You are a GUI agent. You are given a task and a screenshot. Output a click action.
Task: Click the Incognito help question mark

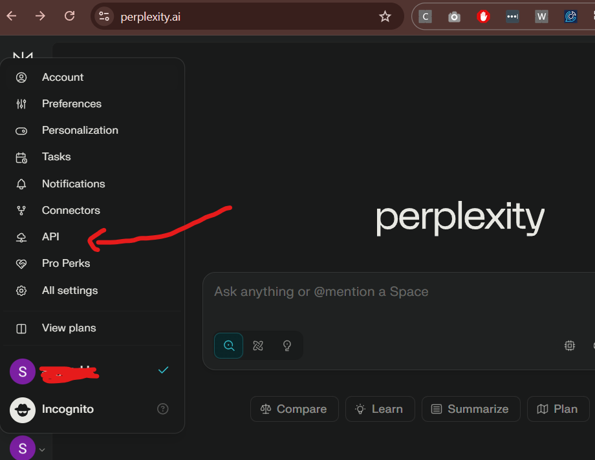(163, 409)
